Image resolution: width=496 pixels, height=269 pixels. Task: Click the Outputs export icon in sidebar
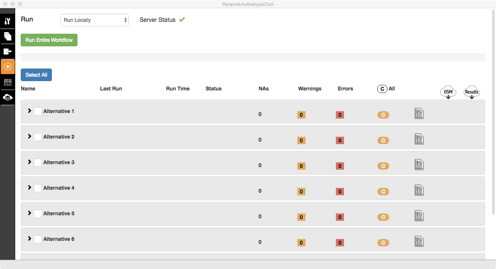[x=7, y=52]
